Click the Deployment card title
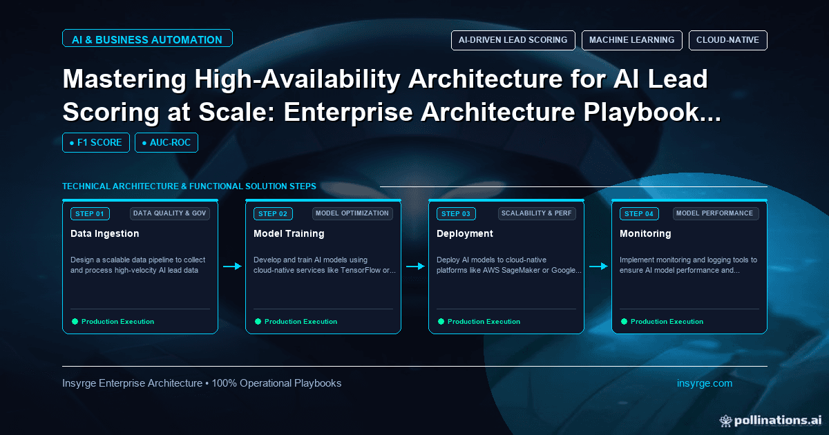Screen dimensions: 829x435 (465, 233)
